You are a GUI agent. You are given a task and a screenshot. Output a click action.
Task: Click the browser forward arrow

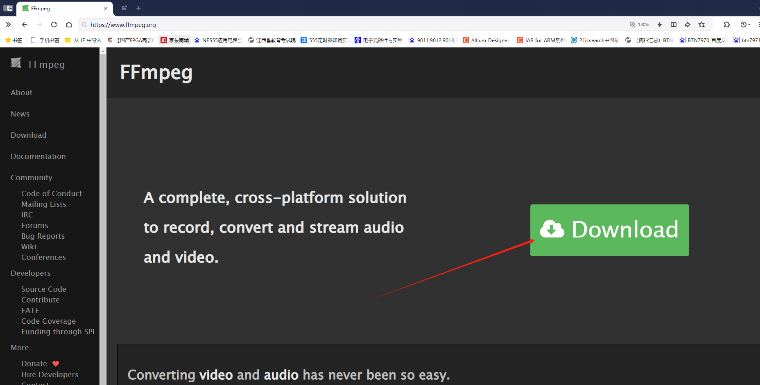point(39,25)
